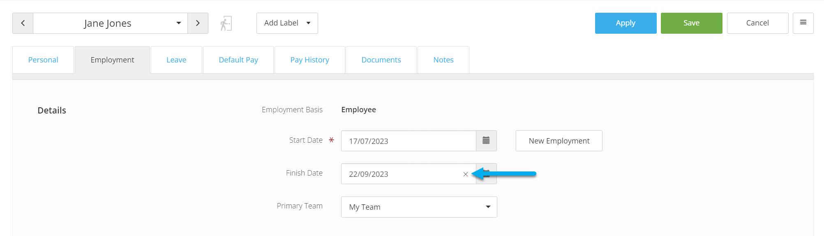This screenshot has width=824, height=236.
Task: Click the employee leaving exit-door icon
Action: [226, 23]
